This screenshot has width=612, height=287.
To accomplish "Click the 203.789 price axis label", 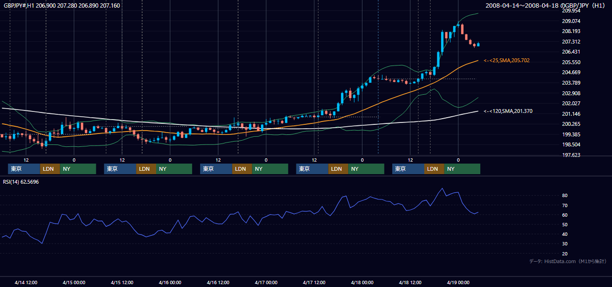I will 571,83.
